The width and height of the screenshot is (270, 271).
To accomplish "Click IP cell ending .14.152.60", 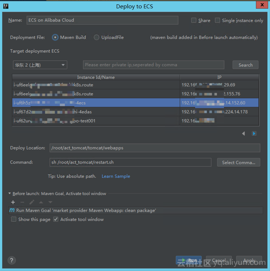I will (x=219, y=103).
